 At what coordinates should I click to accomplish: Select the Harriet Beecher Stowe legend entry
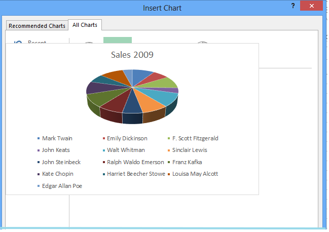[135, 174]
